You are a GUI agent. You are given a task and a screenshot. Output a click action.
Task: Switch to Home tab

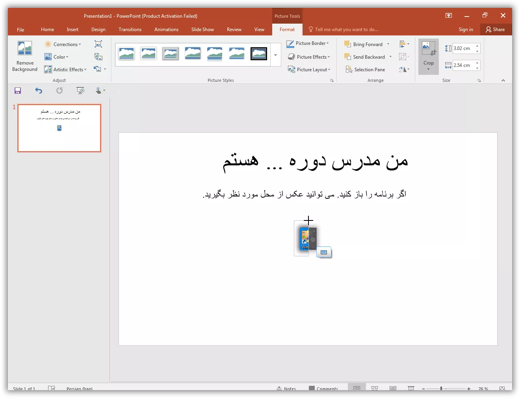(x=47, y=30)
